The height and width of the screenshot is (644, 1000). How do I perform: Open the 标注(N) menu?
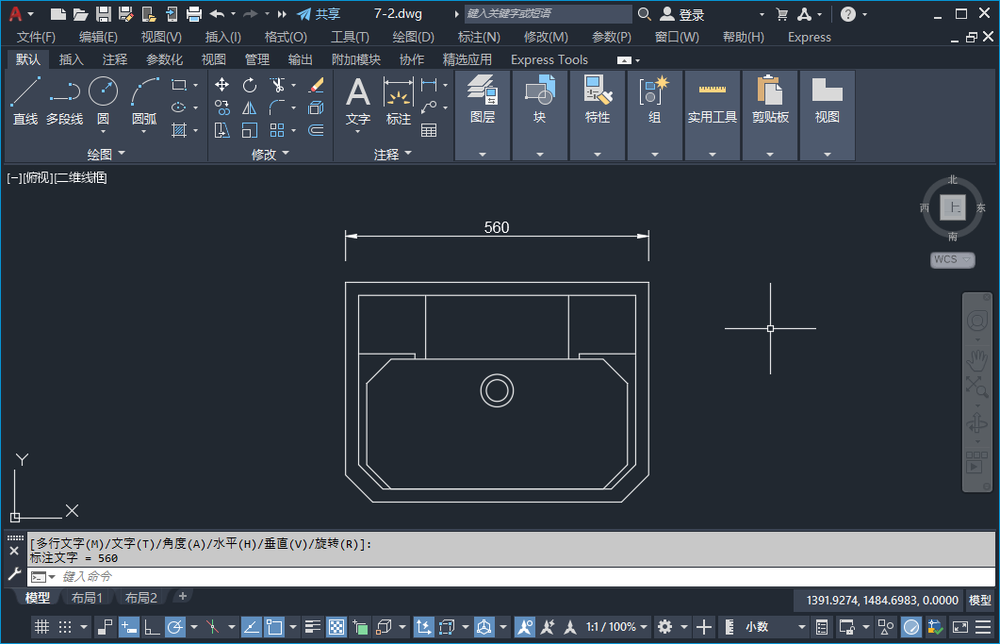(x=479, y=37)
